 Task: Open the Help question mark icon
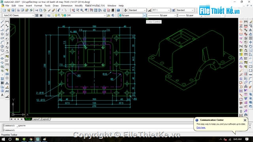tap(118, 10)
